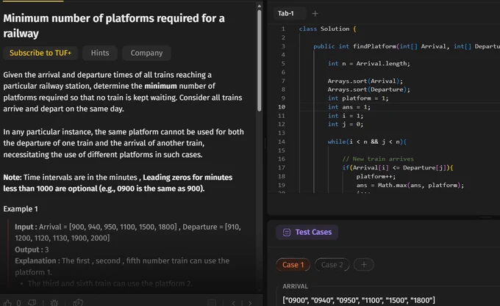Select Case 1 test case

tap(293, 265)
